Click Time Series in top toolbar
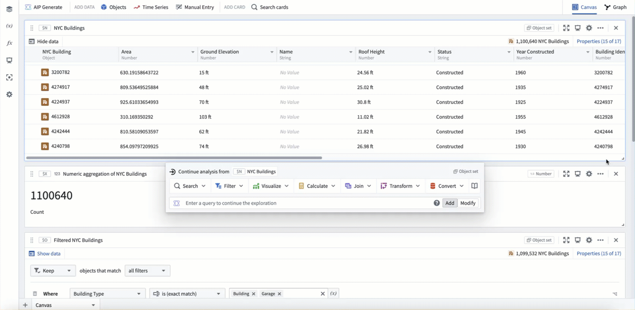This screenshot has height=310, width=635. [x=151, y=7]
